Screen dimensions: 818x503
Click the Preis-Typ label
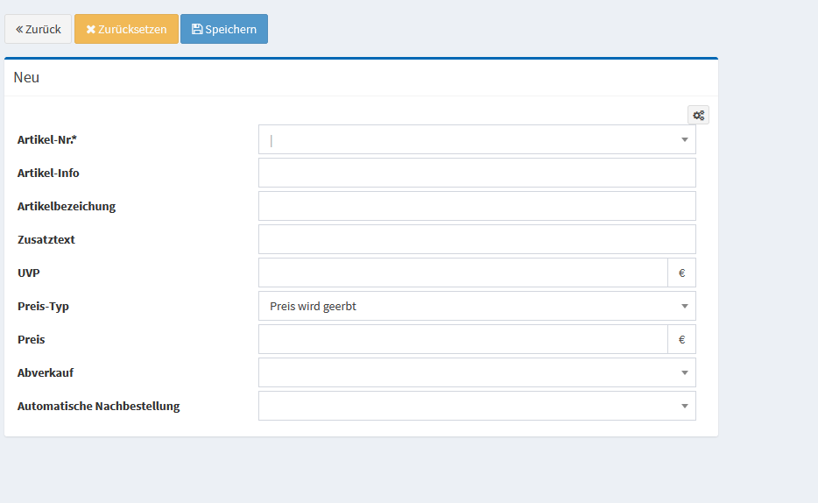coord(43,307)
